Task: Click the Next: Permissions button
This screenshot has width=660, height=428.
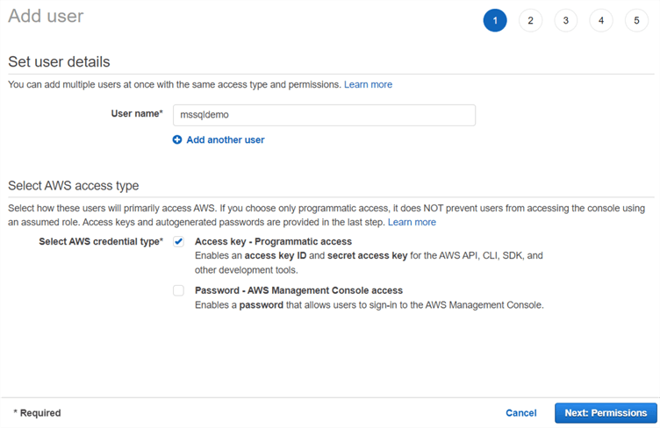Action: coord(606,413)
